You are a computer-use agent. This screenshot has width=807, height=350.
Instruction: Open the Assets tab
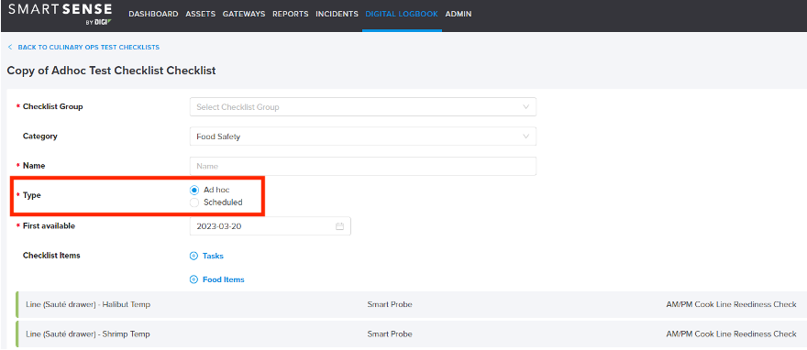(x=200, y=15)
